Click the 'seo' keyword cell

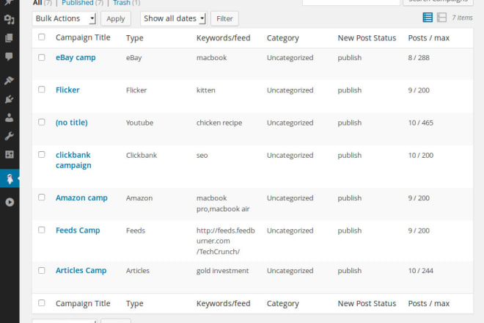(202, 155)
